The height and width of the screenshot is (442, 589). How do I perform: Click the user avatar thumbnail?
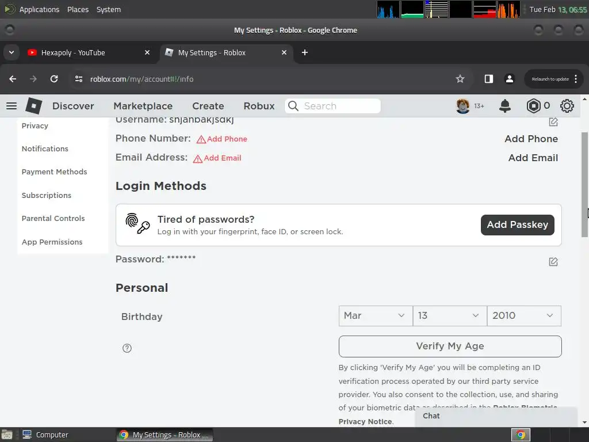point(463,106)
